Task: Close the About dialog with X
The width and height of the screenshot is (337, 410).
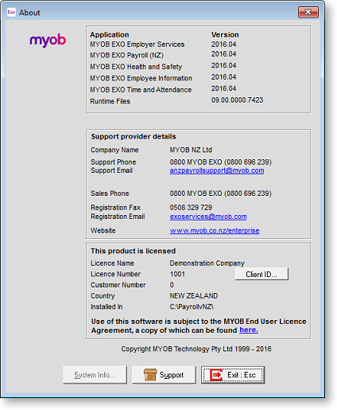Action: [308, 12]
